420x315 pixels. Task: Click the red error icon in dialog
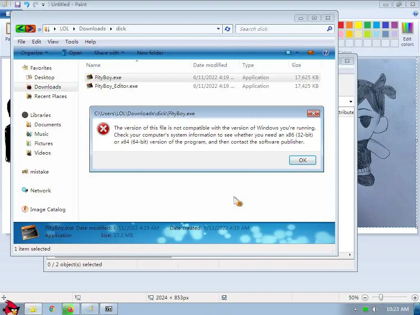click(103, 129)
